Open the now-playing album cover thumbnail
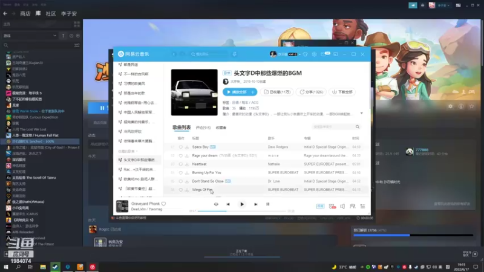 coord(122,206)
